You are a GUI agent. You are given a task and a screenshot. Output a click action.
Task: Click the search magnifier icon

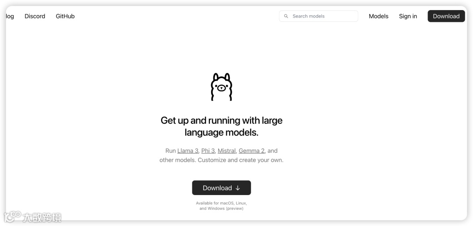click(286, 16)
